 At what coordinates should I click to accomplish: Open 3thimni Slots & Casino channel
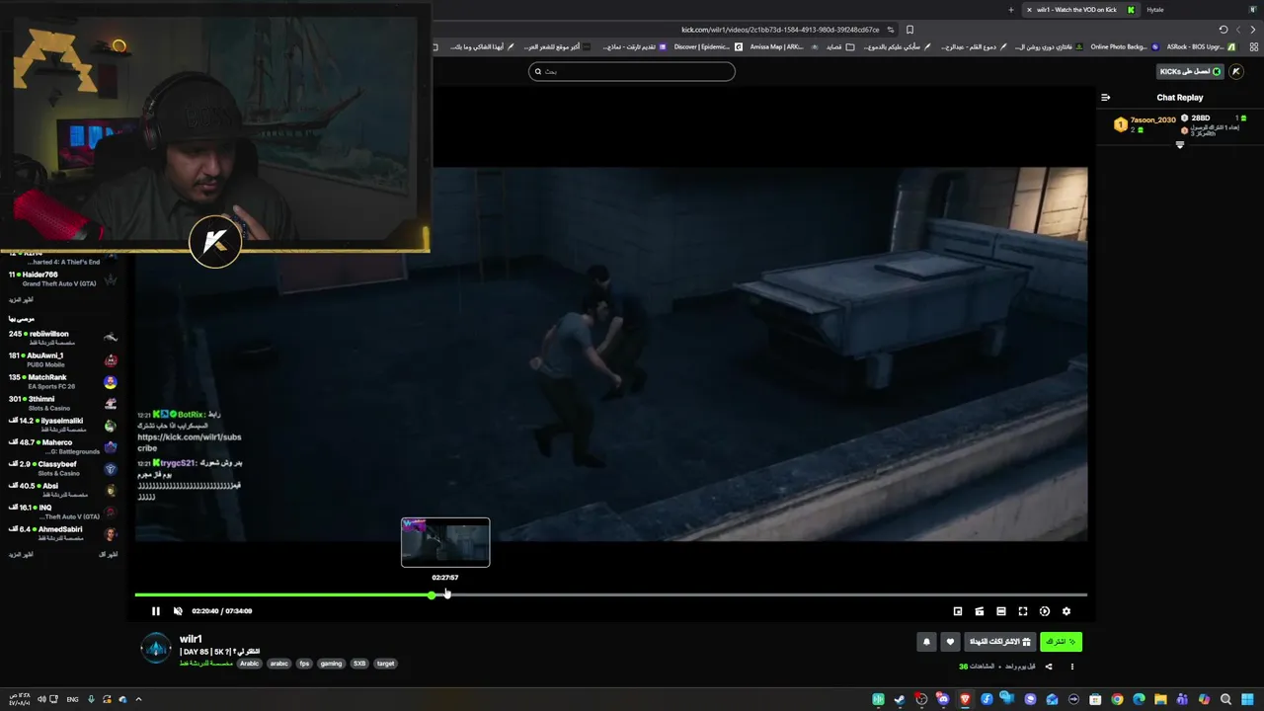pyautogui.click(x=63, y=403)
